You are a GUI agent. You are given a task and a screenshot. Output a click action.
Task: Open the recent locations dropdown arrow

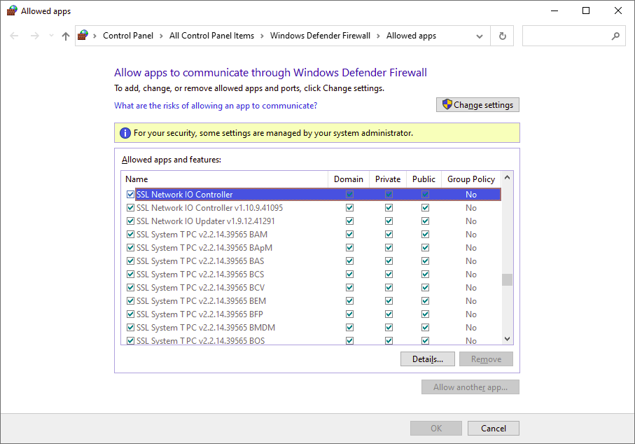pos(51,36)
